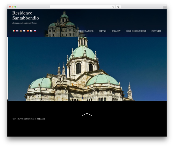The width and height of the screenshot is (174, 147).
Task: Select the Japanese flag language option
Action: (x=31, y=31)
